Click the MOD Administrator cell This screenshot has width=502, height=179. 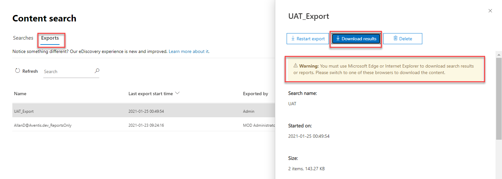259,125
